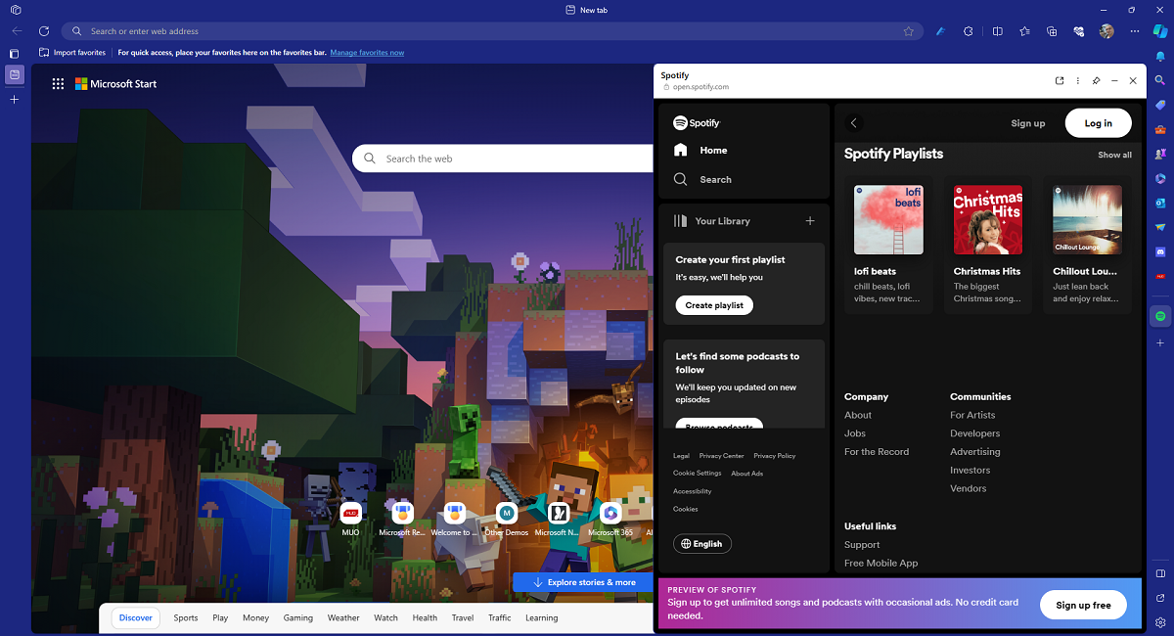Favorite this page using the address bar star
The height and width of the screenshot is (636, 1174).
[908, 30]
